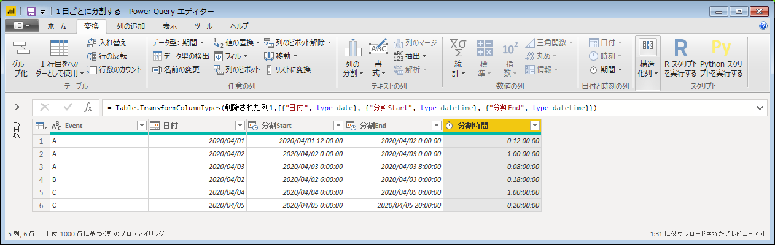Click the formula bar confirm checkmark

pos(66,108)
